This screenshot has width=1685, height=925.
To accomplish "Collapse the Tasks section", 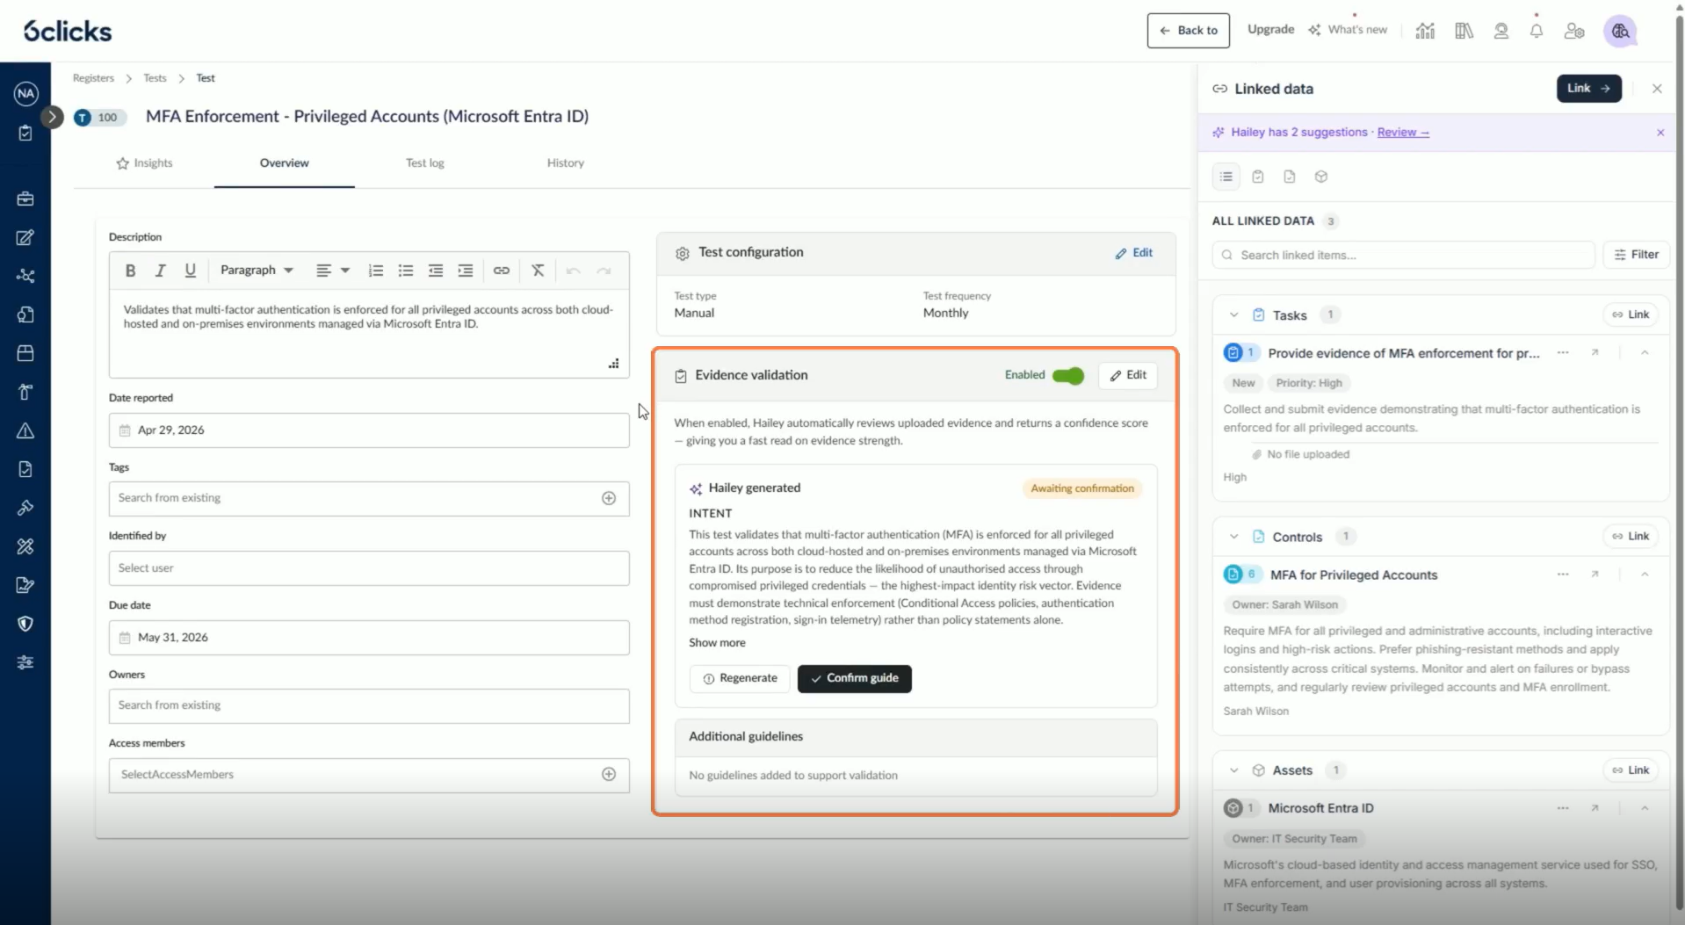I will 1233,315.
